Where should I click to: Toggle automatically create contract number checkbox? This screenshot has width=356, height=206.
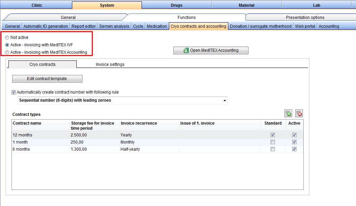(14, 92)
